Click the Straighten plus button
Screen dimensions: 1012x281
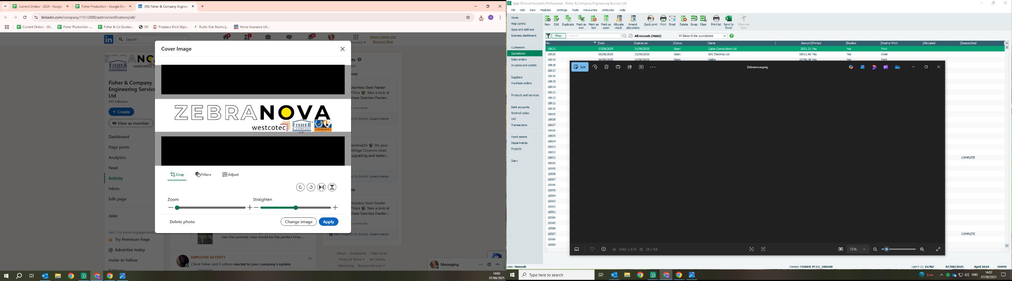click(335, 208)
